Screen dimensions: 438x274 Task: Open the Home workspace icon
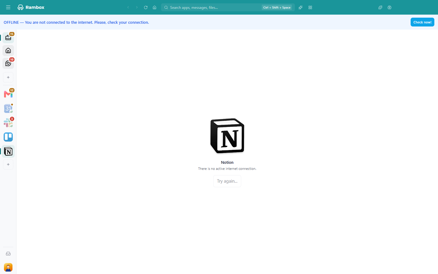coord(8,51)
